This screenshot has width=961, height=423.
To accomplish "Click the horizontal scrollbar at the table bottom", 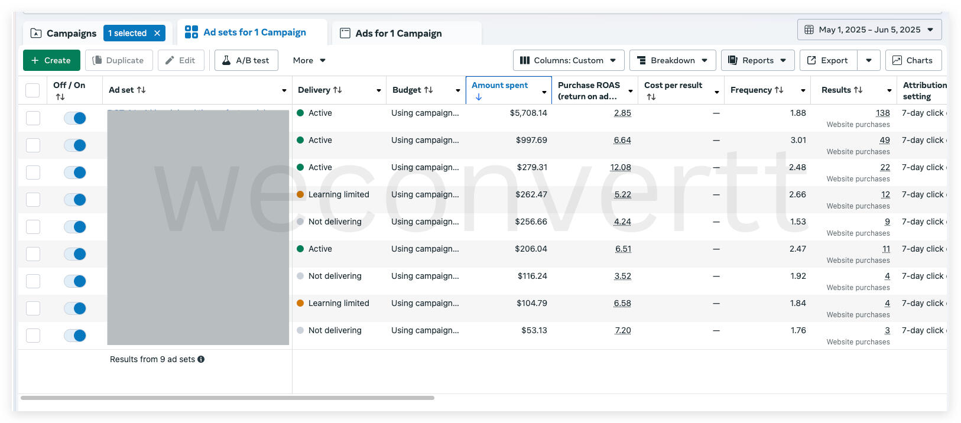I will click(x=228, y=398).
